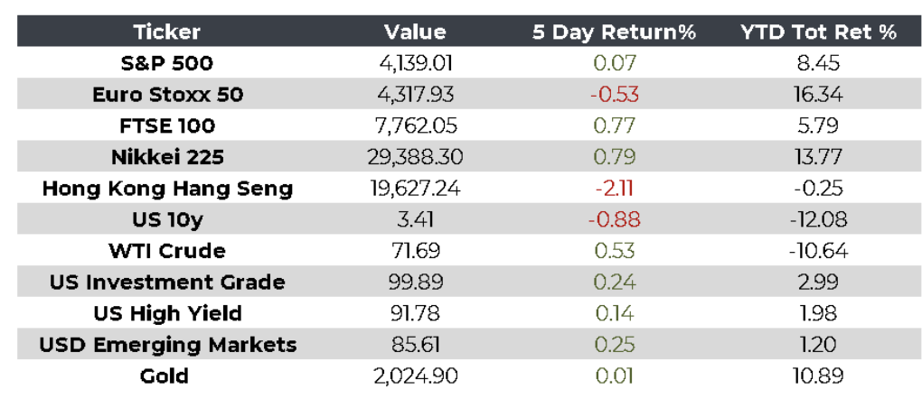The height and width of the screenshot is (408, 922).
Task: Select the -12.08 YTD return cell
Action: 818,219
